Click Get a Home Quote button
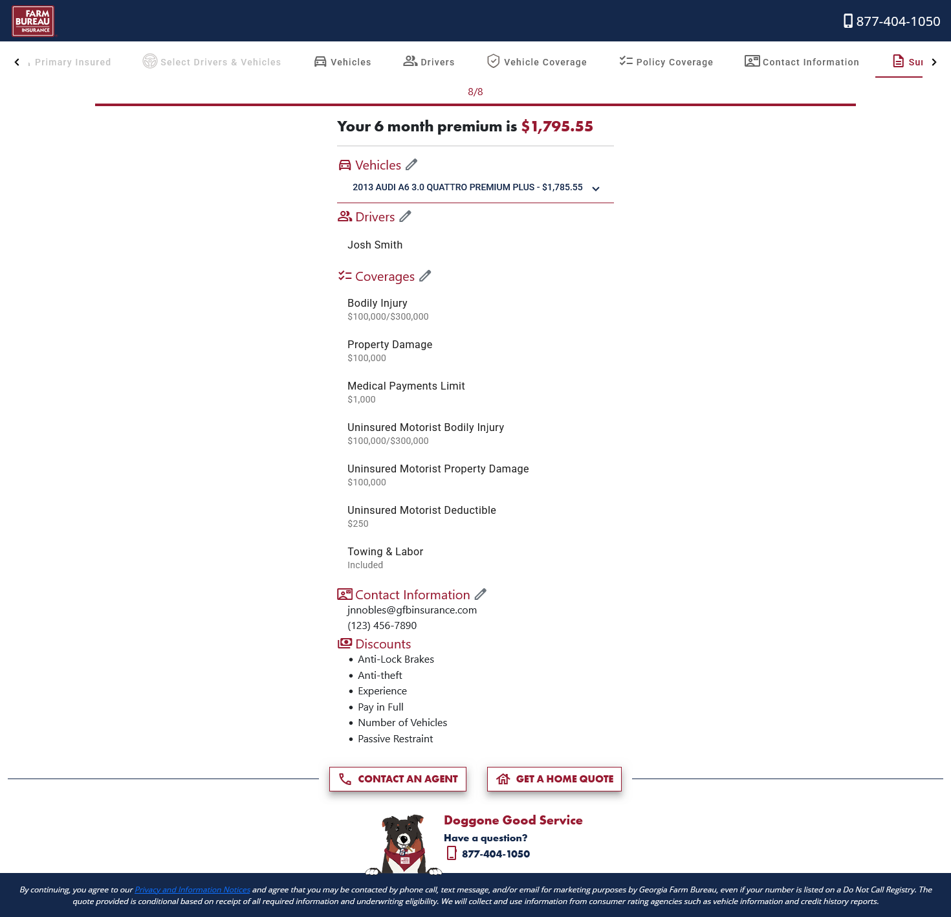Viewport: 951px width, 917px height. pos(554,779)
